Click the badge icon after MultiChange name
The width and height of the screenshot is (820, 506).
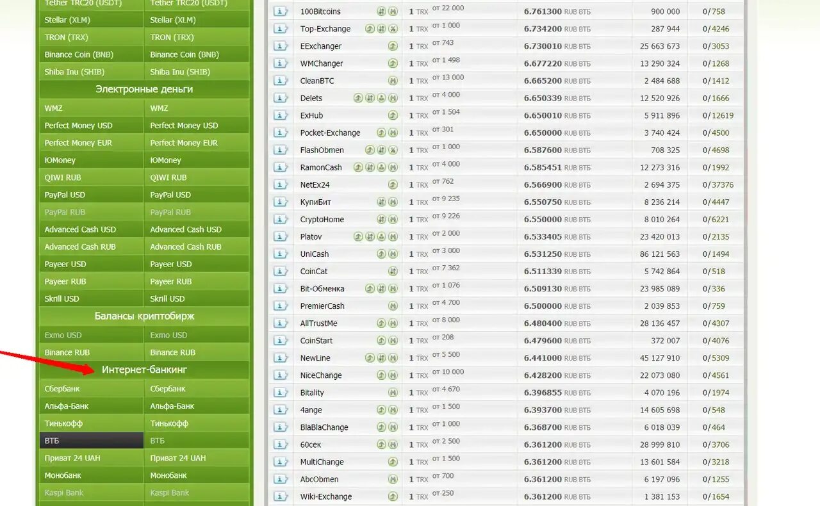[x=393, y=462]
